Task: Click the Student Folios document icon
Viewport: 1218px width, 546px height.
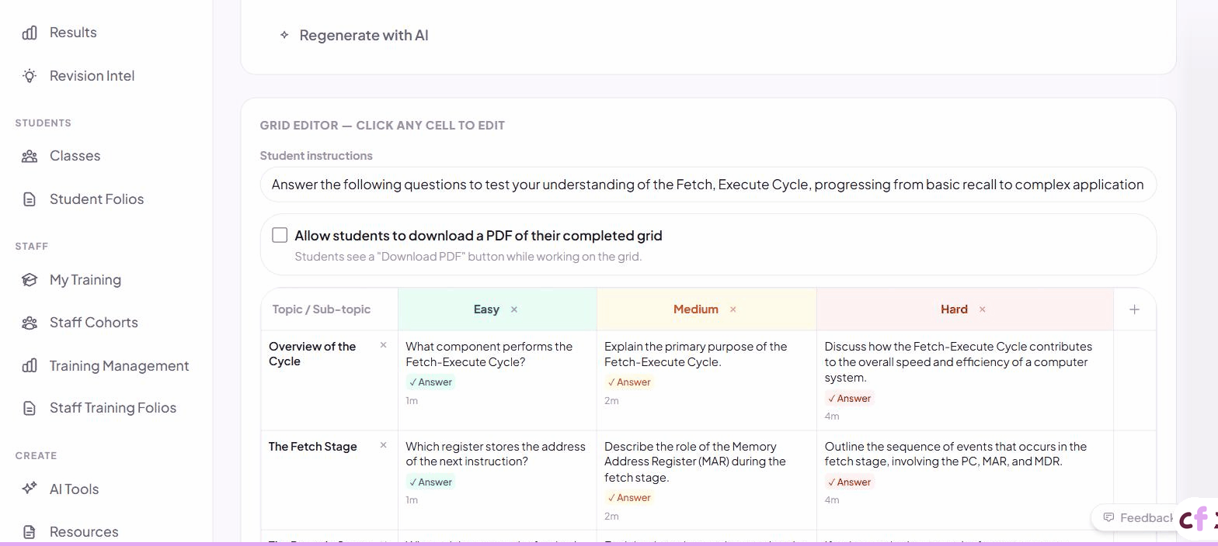Action: 30,199
